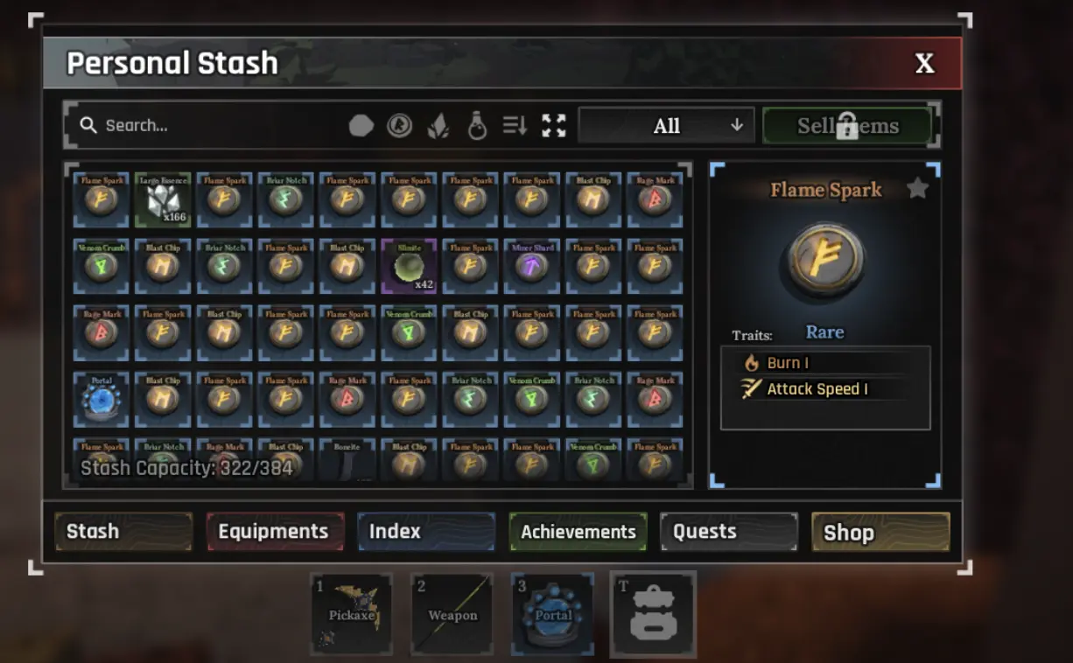This screenshot has height=663, width=1073.
Task: Open the Achievements tab
Action: [579, 532]
